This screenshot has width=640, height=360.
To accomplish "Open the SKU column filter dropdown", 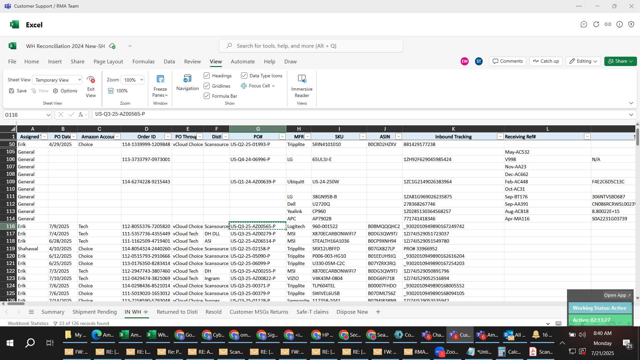I will (x=363, y=137).
